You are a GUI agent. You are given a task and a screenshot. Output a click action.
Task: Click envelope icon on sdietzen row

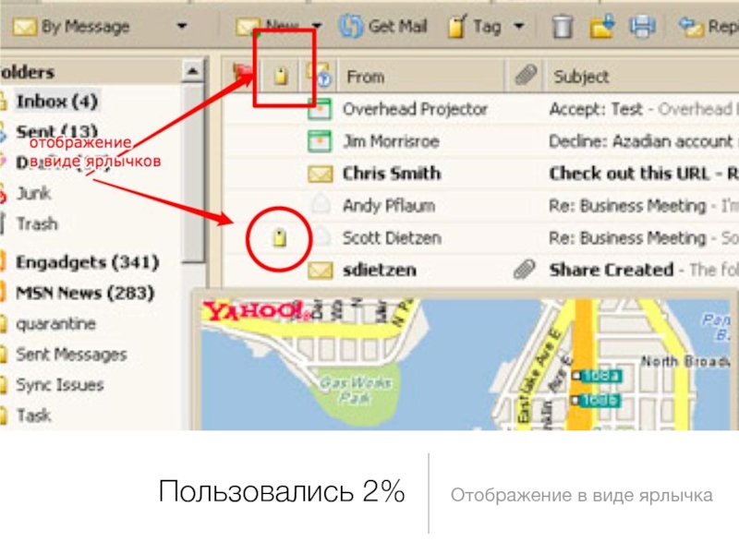(x=320, y=271)
